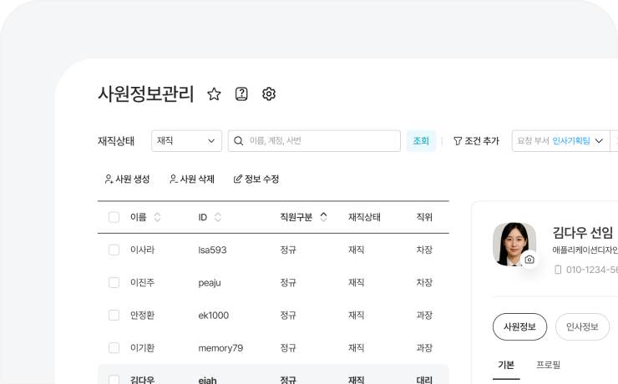Check the 안정환 row checkbox
The width and height of the screenshot is (618, 384).
[x=114, y=315]
